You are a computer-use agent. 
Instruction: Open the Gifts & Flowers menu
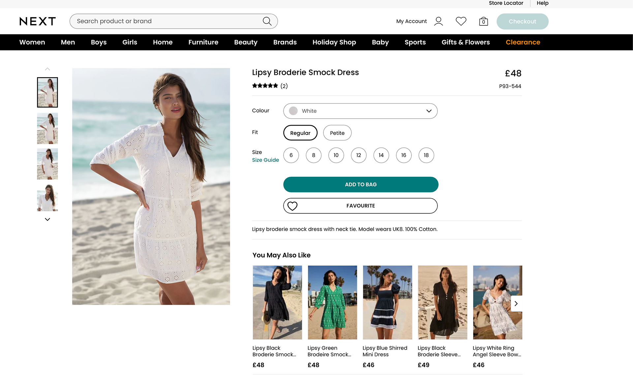[466, 42]
